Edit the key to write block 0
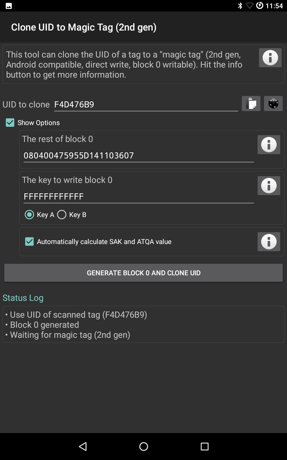287x460 pixels. [138, 197]
